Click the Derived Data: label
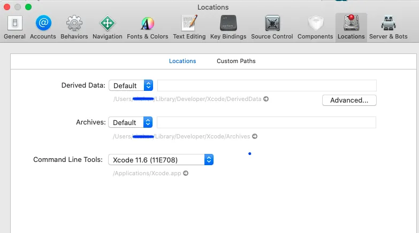The height and width of the screenshot is (233, 419). (x=83, y=86)
